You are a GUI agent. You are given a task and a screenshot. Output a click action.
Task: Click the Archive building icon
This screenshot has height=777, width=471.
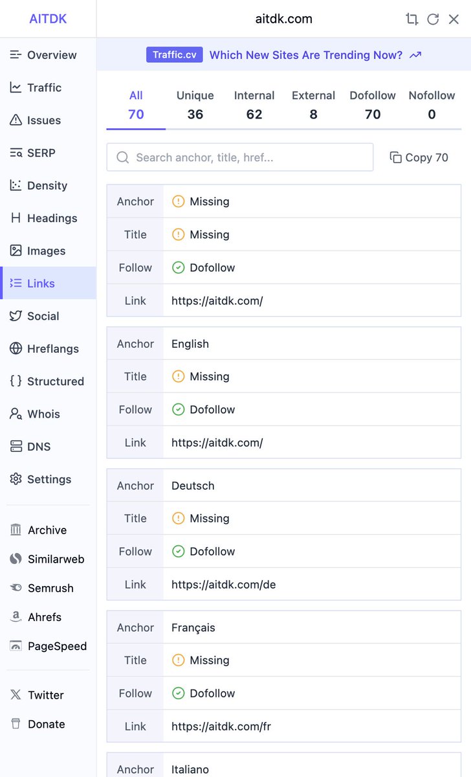click(16, 530)
